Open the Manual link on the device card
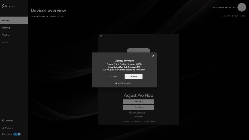 coord(136,122)
